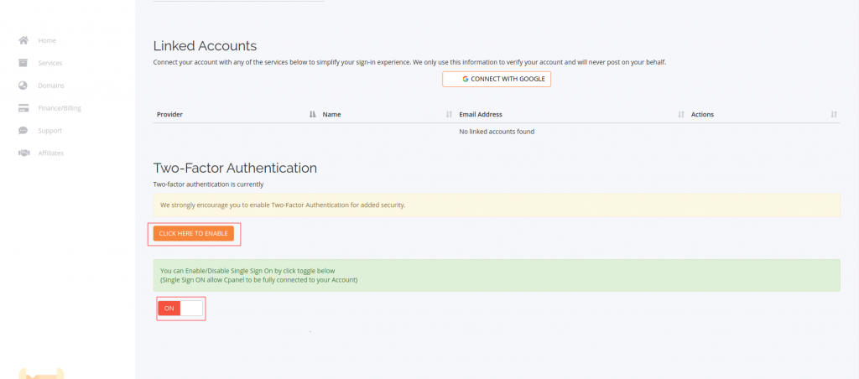Sort table using Actions column arrows
The width and height of the screenshot is (859, 379).
(833, 115)
